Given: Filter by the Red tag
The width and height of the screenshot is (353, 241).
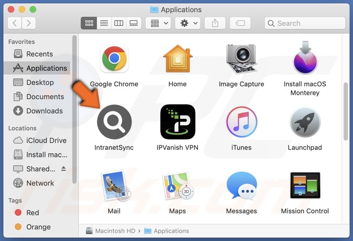Looking at the screenshot, I should (37, 213).
